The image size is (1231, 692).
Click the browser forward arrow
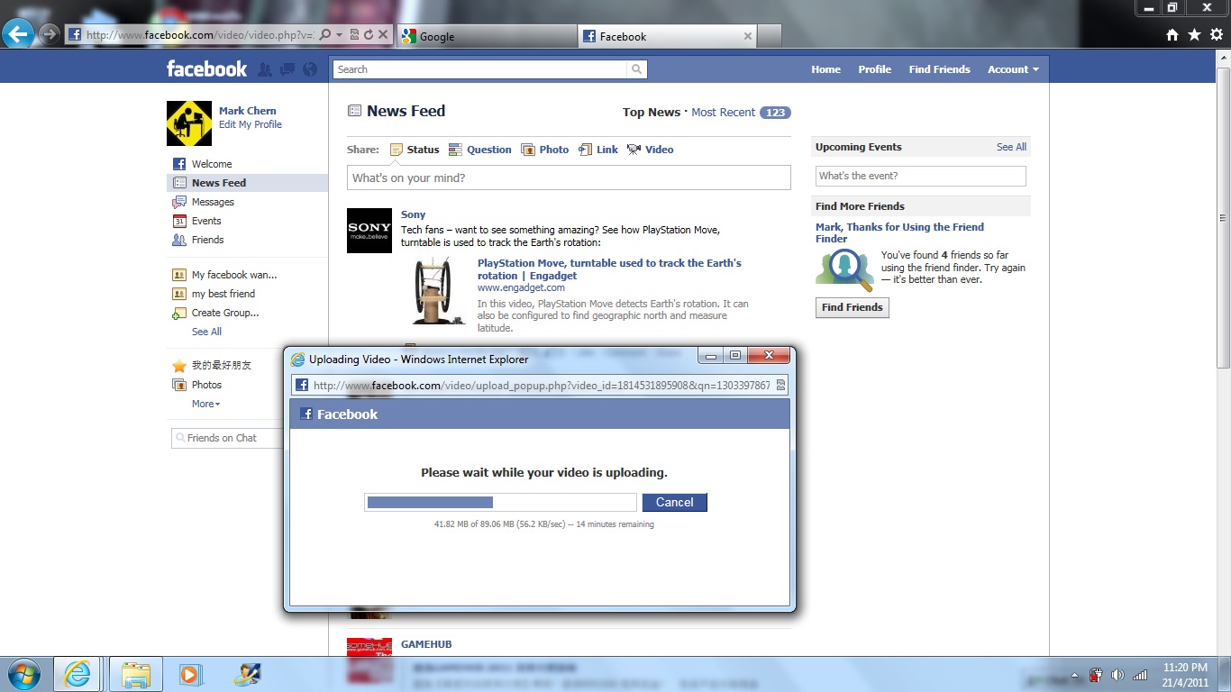pos(50,35)
